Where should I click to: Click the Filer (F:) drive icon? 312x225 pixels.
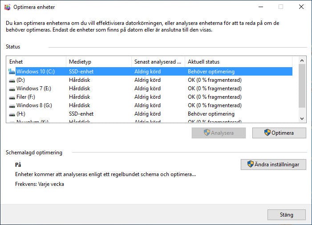point(12,97)
